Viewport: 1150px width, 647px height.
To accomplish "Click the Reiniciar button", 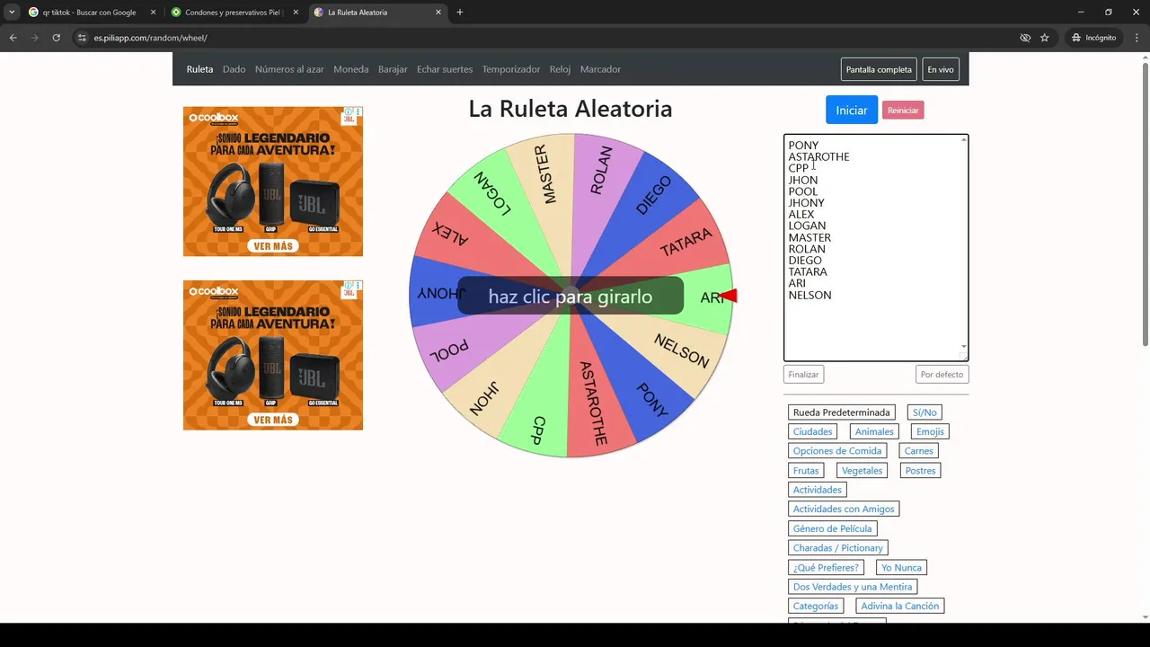I will tap(903, 111).
